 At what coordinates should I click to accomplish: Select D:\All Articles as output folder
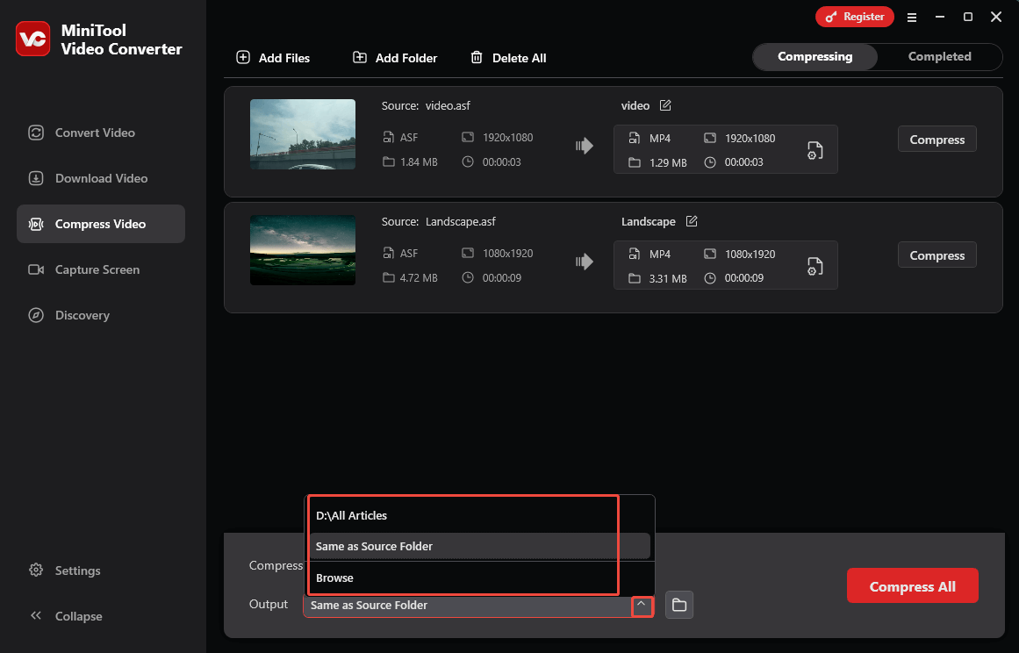point(352,515)
